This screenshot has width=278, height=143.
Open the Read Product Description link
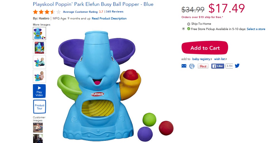109,18
